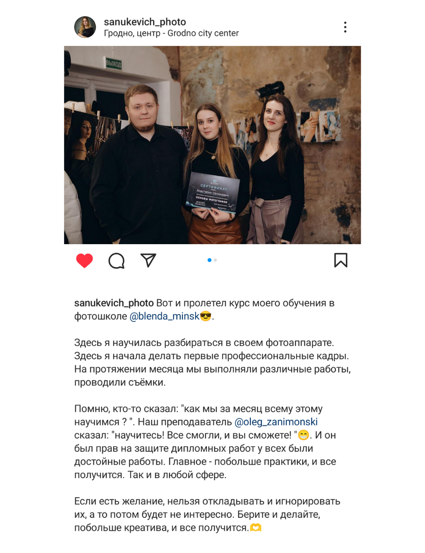Viewport: 425px width, 553px height.
Task: Go to the second carousel dot
Action: tap(215, 260)
